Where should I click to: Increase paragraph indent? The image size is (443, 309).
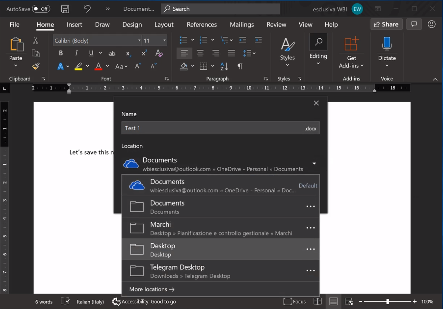(x=258, y=40)
